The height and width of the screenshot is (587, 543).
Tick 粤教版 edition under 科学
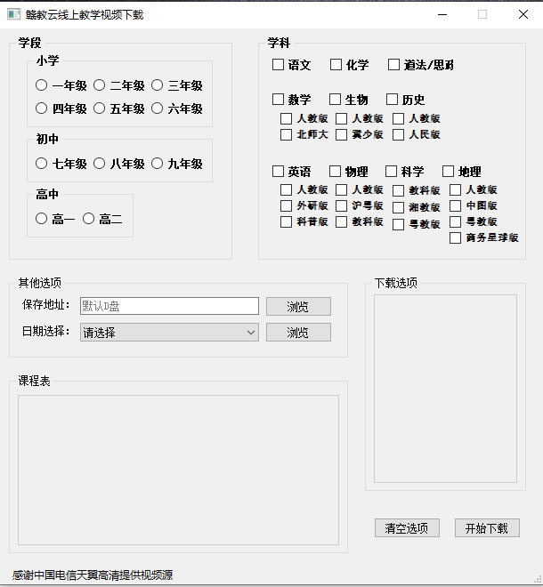pyautogui.click(x=398, y=225)
